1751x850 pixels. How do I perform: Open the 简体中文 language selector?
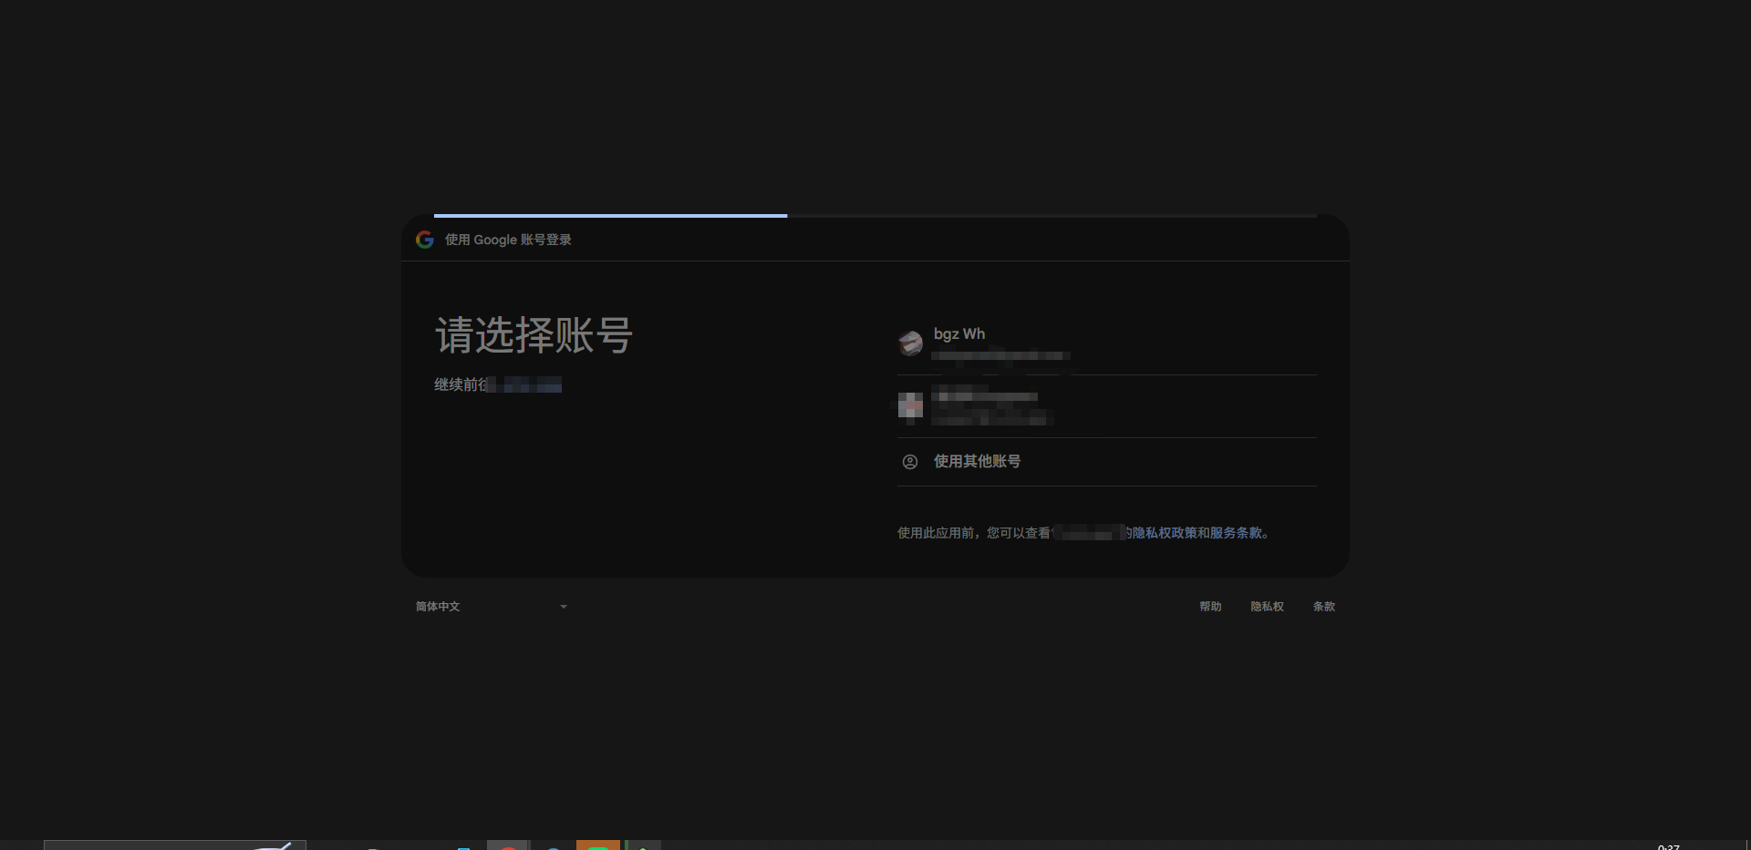point(439,607)
